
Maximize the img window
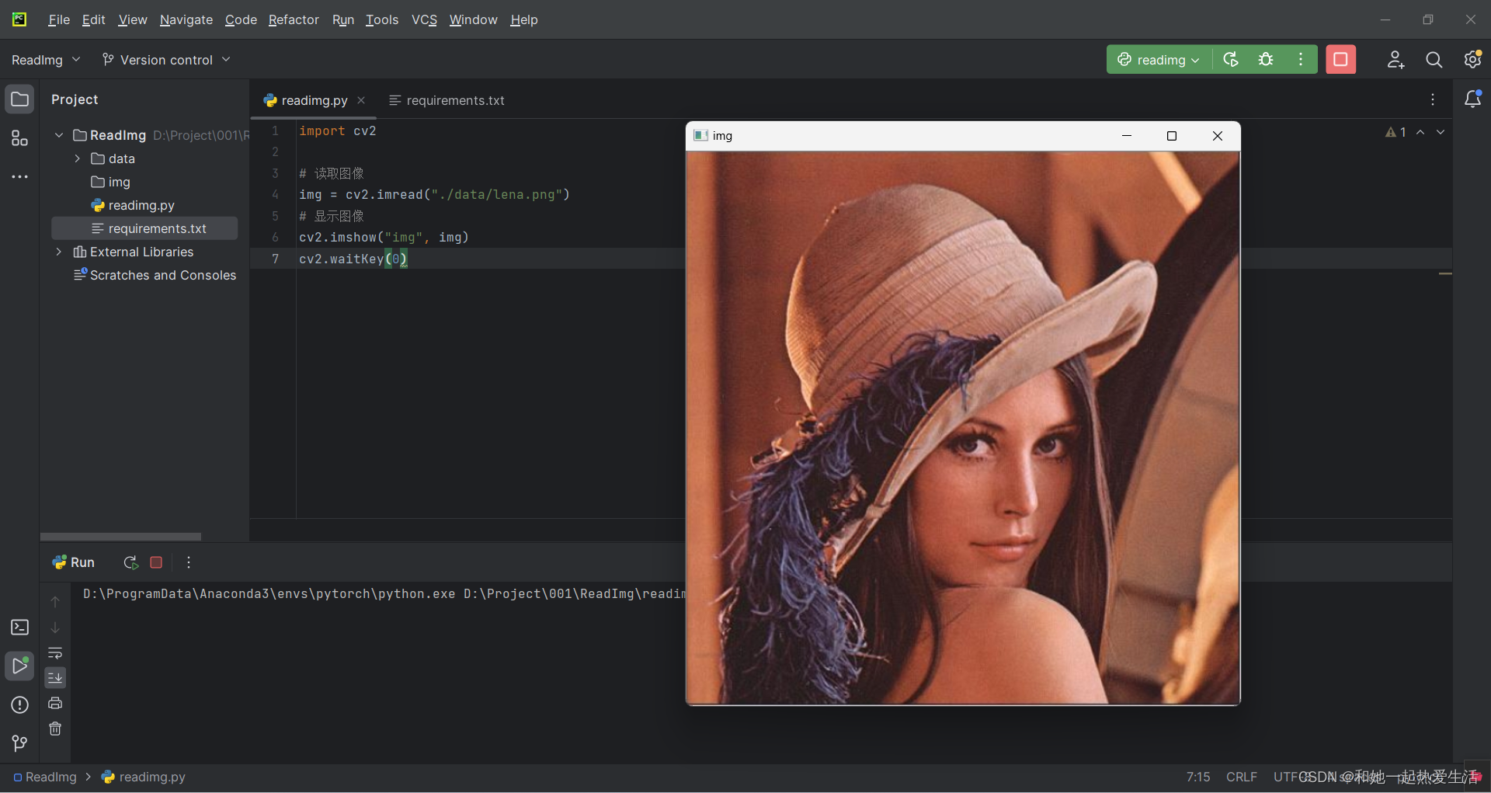(1172, 136)
